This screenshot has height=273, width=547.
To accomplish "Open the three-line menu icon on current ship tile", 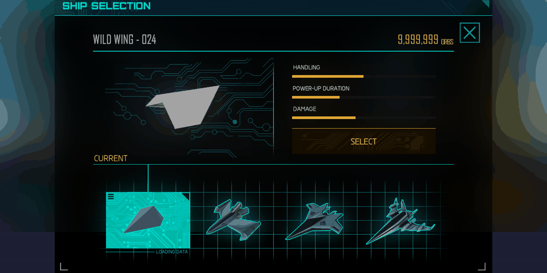I will (x=111, y=196).
